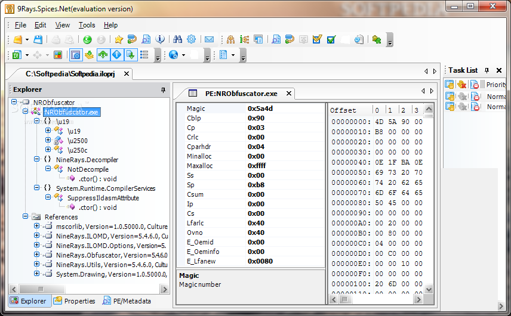Select the System.Drawing reference
511x316 pixels.
pos(112,274)
